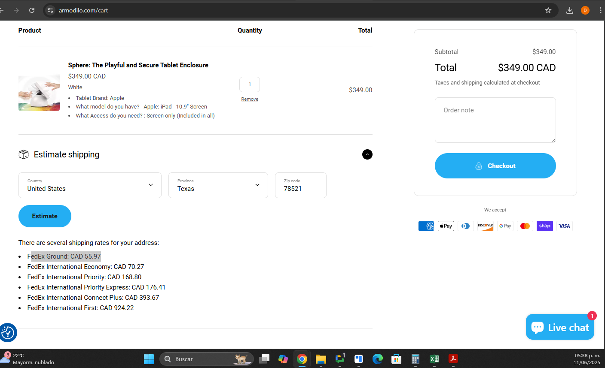Open the orange Chrome profile avatar

585,10
